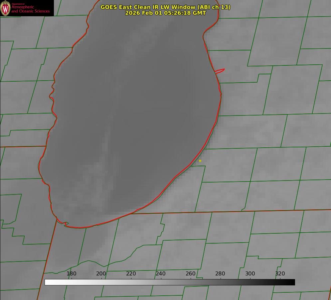Click the 2026 Feb 01 05:26:18 GMT timestamp
This screenshot has height=300, width=331.
166,13
